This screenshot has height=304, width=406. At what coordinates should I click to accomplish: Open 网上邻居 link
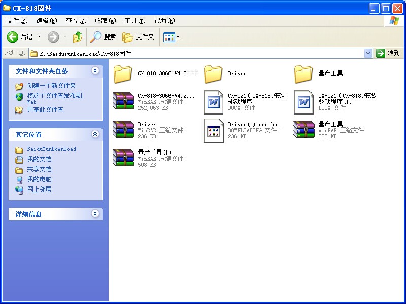pyautogui.click(x=40, y=189)
